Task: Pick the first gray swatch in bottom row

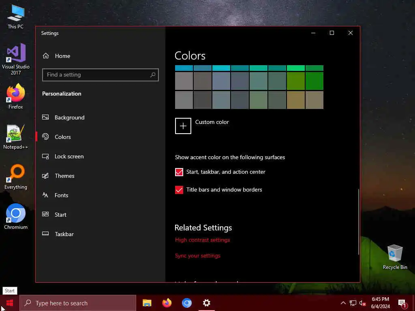Action: (x=184, y=100)
